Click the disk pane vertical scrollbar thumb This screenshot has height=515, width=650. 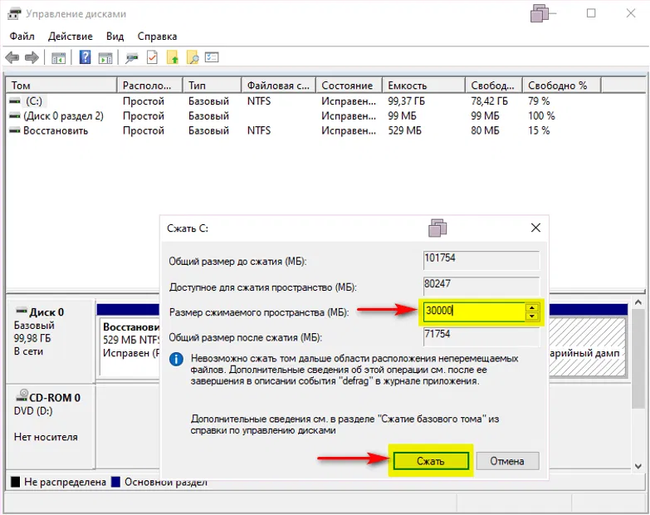[638, 359]
